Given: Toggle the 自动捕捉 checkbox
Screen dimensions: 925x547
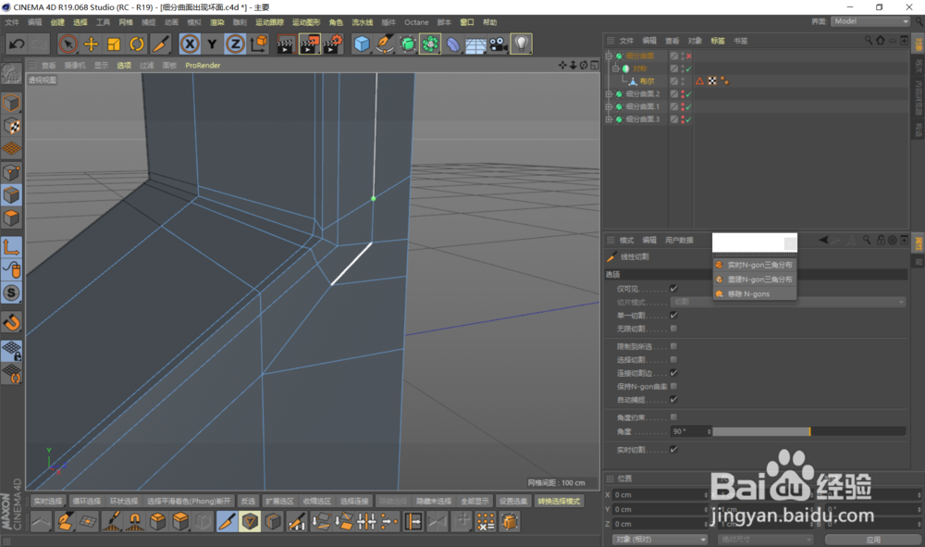Looking at the screenshot, I should (x=673, y=400).
